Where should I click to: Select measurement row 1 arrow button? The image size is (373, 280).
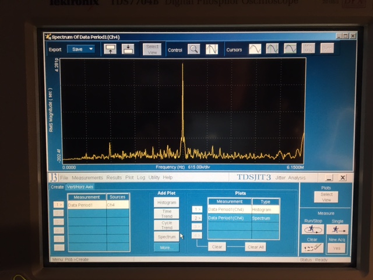point(59,205)
